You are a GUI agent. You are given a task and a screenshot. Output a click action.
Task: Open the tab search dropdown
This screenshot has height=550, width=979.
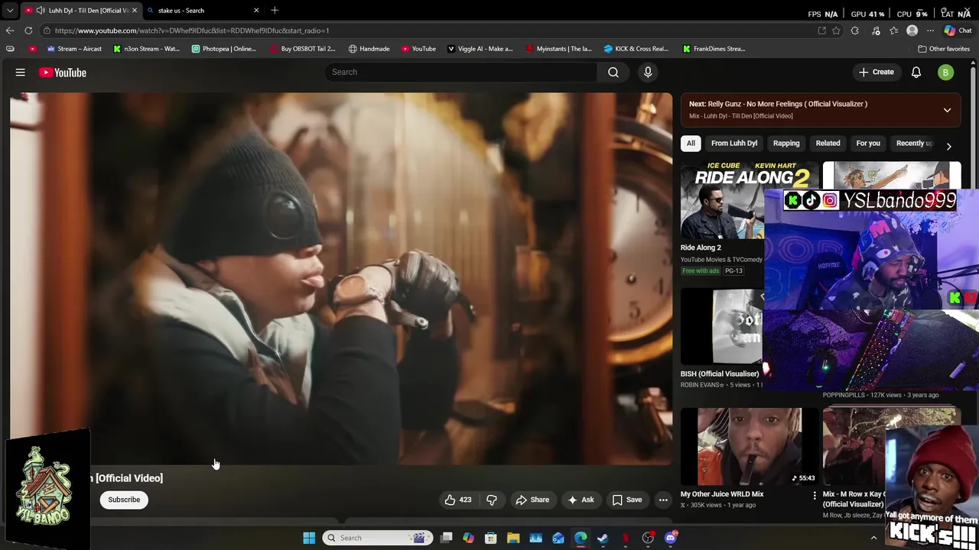click(x=10, y=11)
